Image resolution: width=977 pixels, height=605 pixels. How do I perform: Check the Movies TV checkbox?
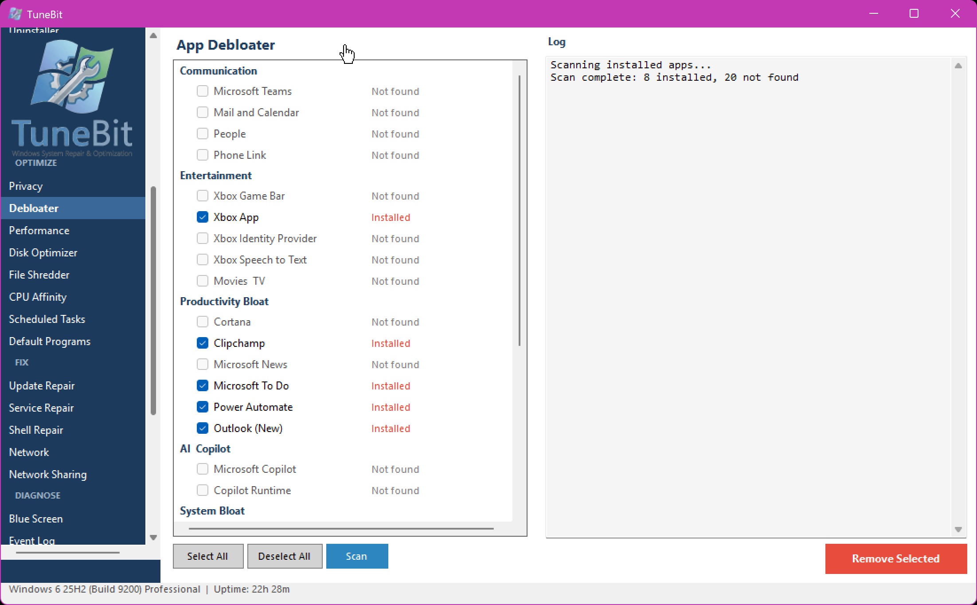(203, 281)
